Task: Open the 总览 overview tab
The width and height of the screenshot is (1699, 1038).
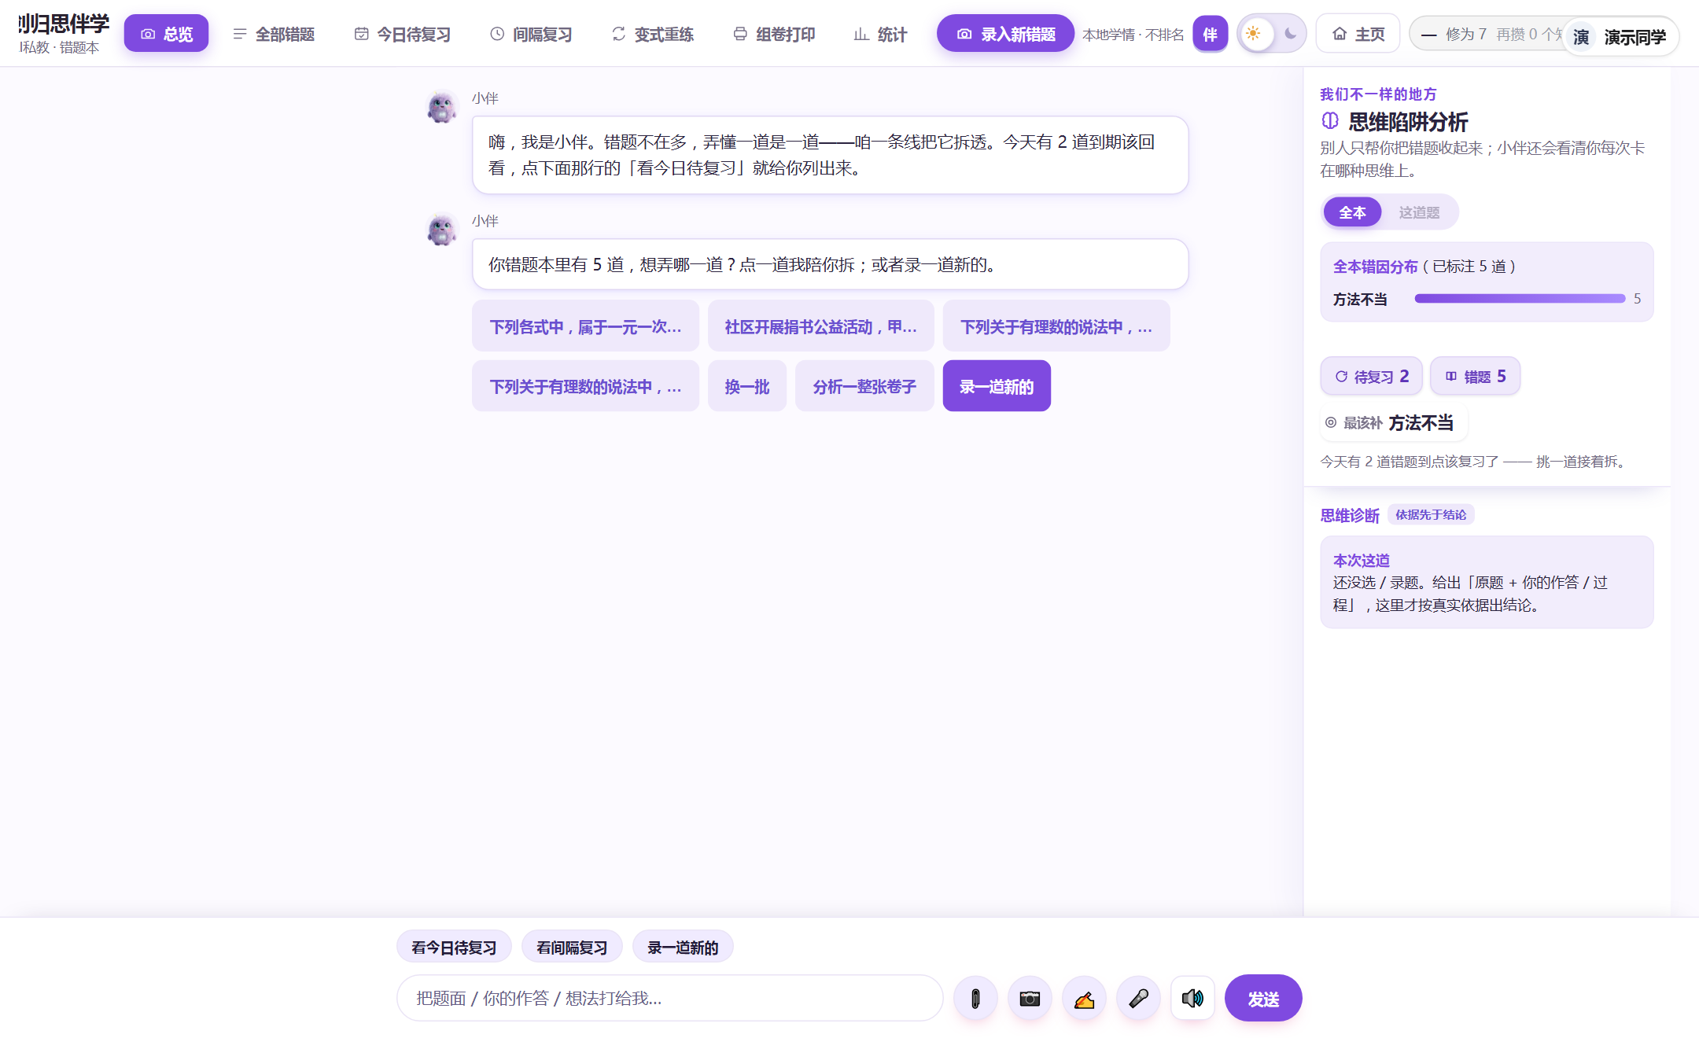Action: point(166,34)
